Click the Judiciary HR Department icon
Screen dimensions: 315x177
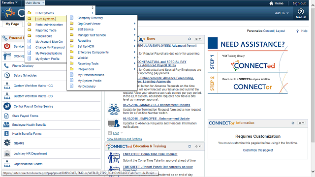click(x=7, y=153)
